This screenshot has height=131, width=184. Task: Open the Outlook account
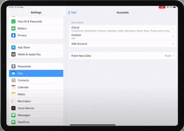tap(122, 36)
